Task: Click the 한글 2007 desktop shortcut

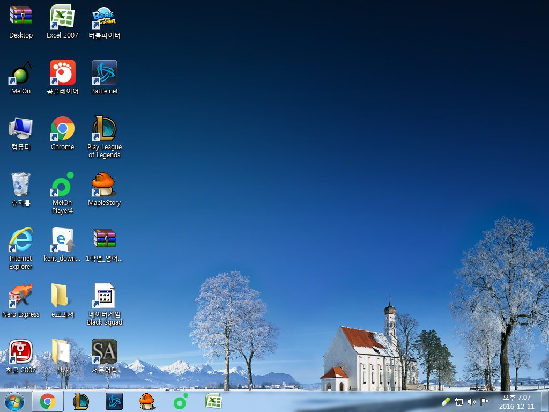Action: [x=21, y=351]
